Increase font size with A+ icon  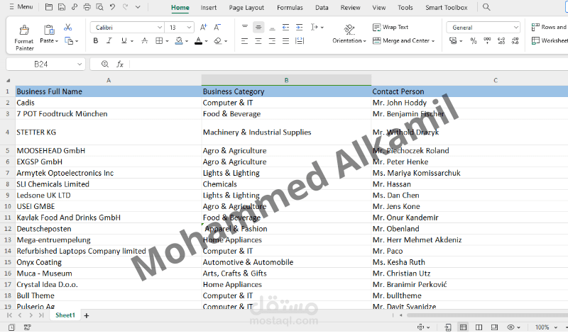point(203,27)
